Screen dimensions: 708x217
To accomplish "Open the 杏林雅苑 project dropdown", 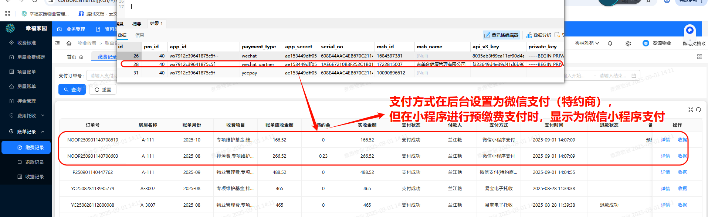I will (587, 43).
